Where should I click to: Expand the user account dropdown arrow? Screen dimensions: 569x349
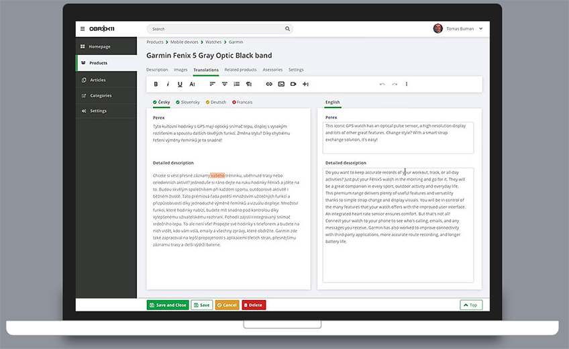point(481,29)
